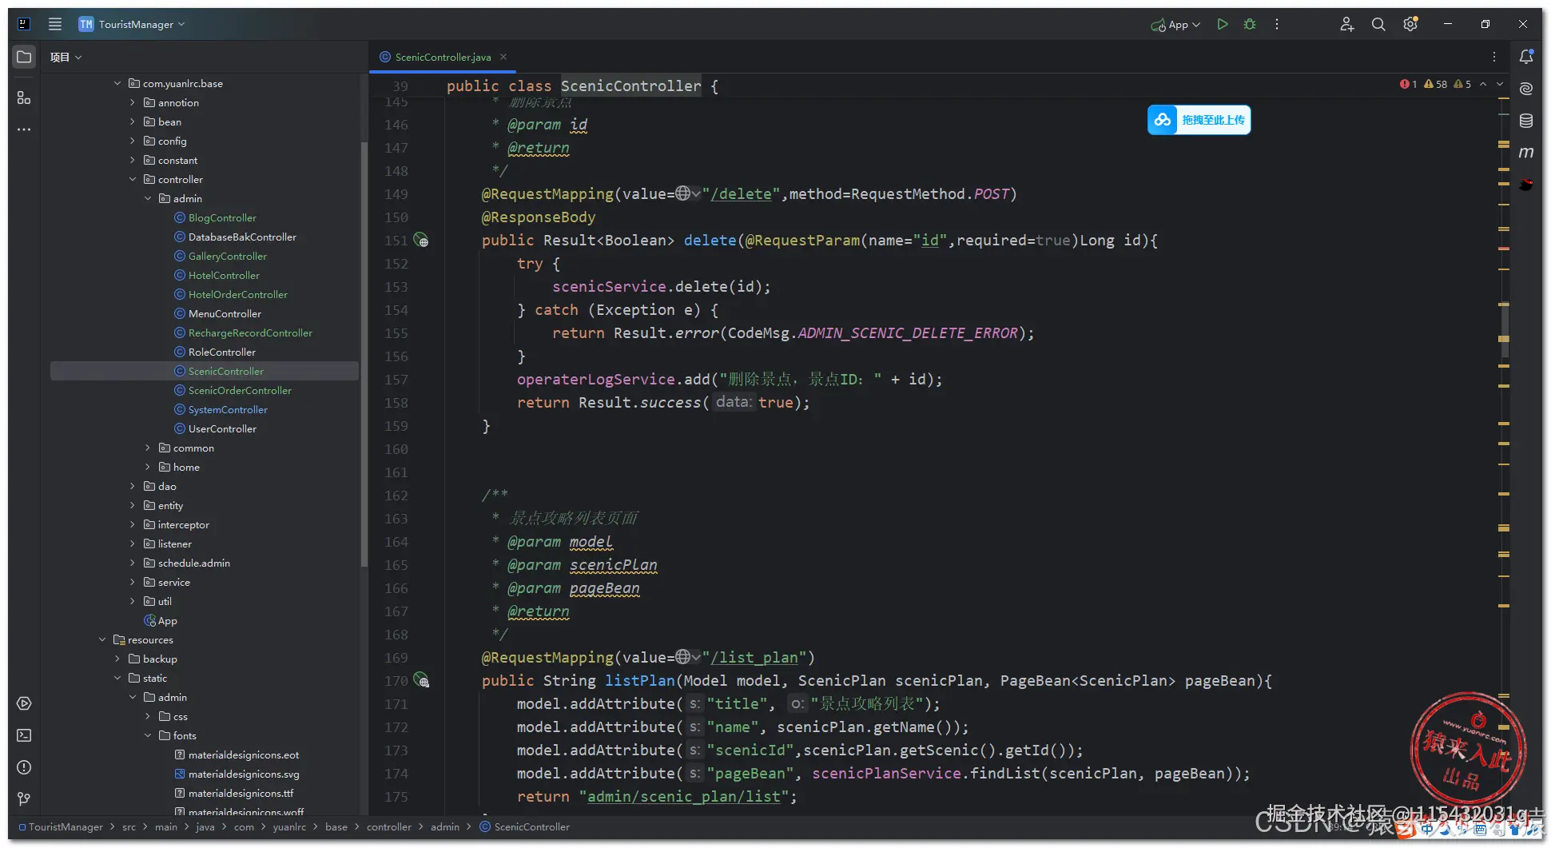Follow the /delete request mapping link
This screenshot has width=1551, height=848.
[x=742, y=194]
